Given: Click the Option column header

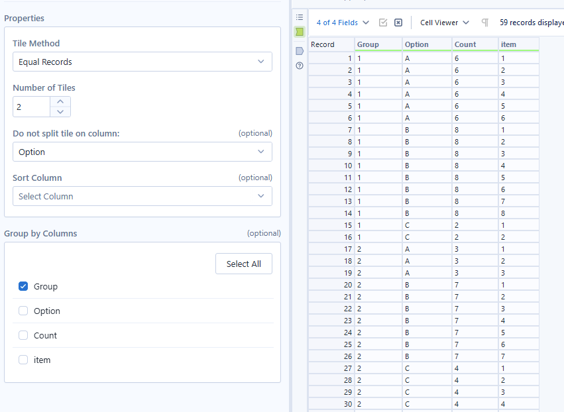Looking at the screenshot, I should pyautogui.click(x=427, y=44).
